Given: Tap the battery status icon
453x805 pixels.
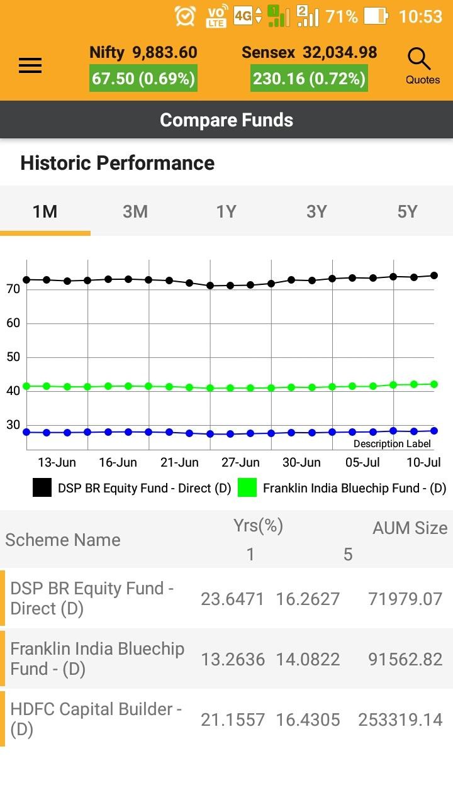Looking at the screenshot, I should point(376,16).
